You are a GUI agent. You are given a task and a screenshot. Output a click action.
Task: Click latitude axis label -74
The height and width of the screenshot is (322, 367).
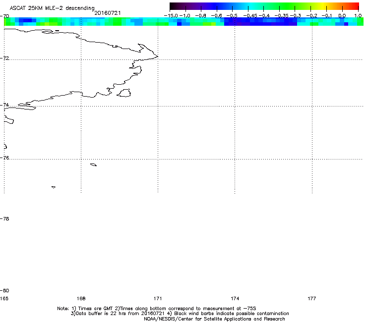[x=4, y=105]
